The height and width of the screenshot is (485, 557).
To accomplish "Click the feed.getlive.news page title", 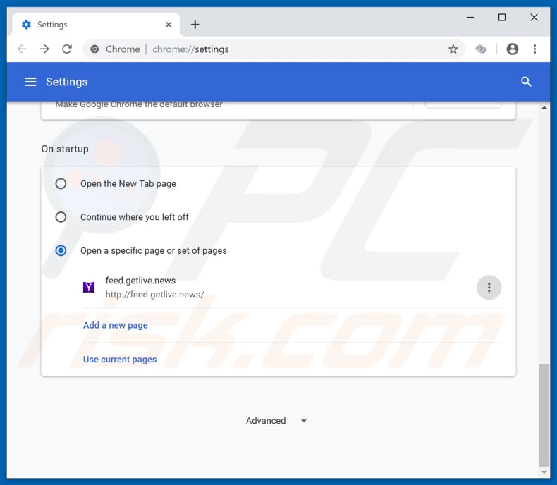I will (140, 281).
